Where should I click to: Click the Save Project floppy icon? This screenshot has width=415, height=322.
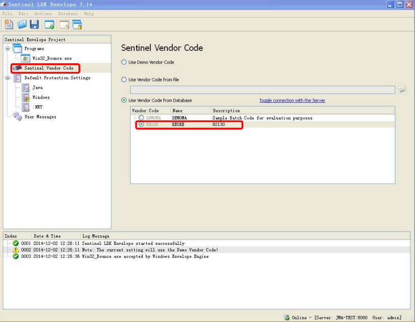coord(34,24)
